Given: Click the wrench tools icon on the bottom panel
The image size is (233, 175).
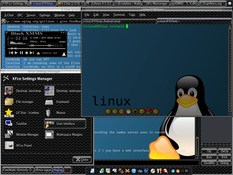Looking at the screenshot, I should pyautogui.click(x=159, y=171).
